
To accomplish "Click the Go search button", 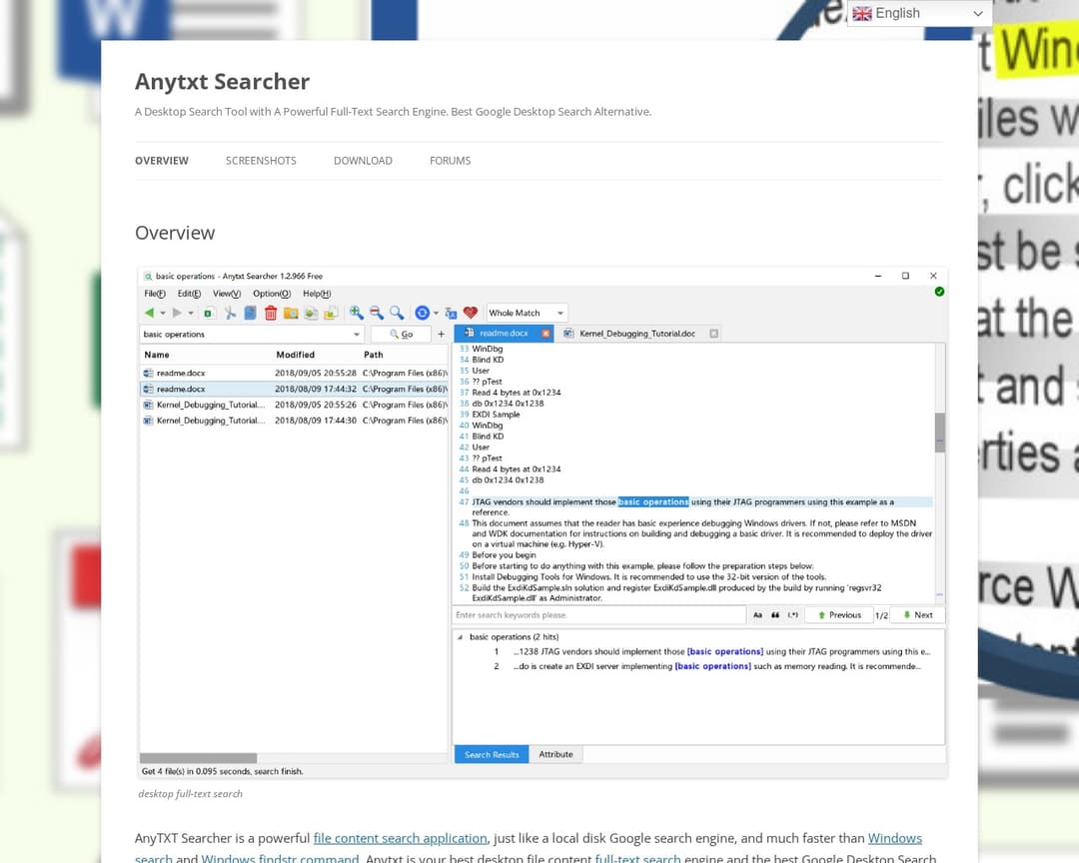I will (402, 335).
